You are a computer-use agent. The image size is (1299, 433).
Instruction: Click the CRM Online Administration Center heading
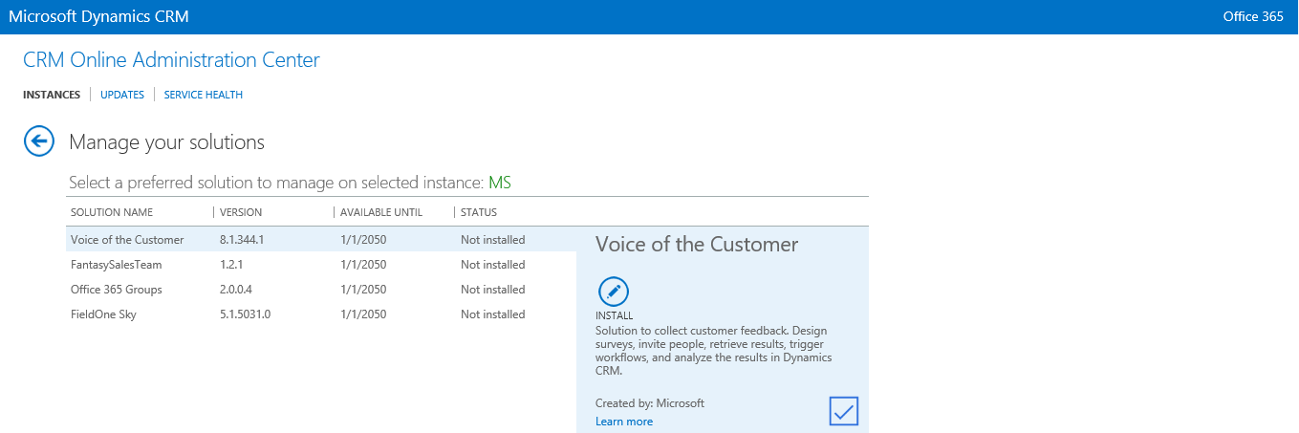[171, 60]
